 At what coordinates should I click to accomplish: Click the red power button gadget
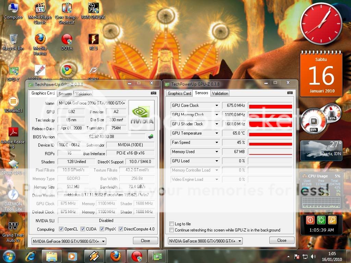(310, 220)
